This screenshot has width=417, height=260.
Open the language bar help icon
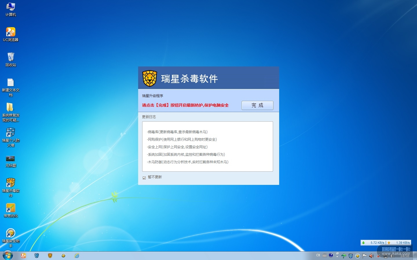[331, 255]
